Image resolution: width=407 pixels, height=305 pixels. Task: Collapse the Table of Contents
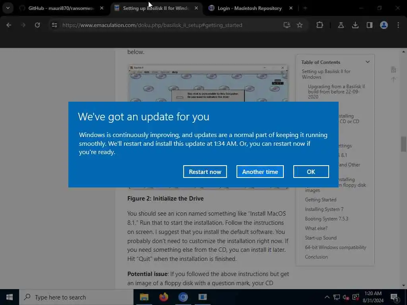368,62
